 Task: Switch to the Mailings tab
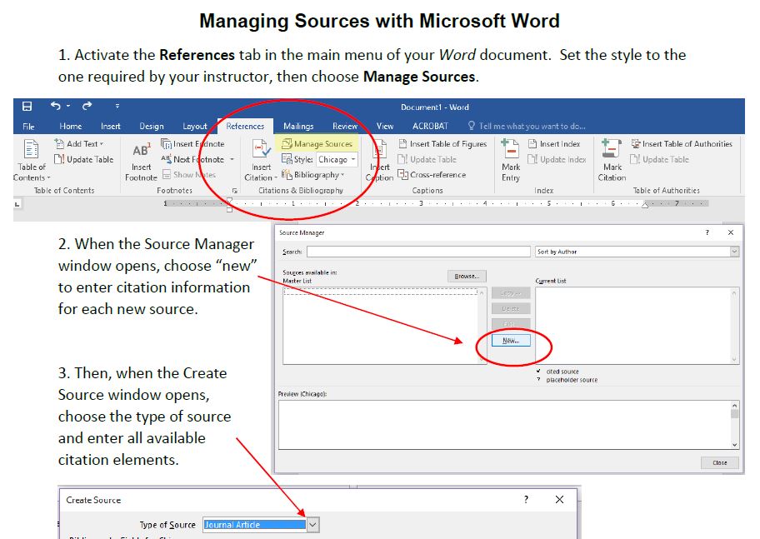298,126
